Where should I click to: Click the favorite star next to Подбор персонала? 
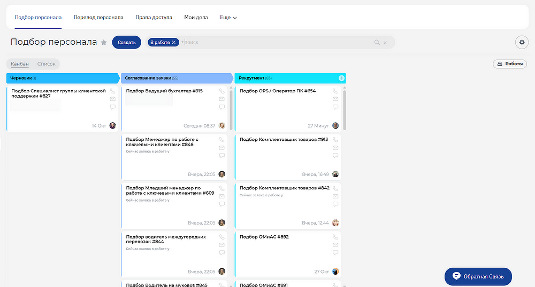click(x=104, y=43)
